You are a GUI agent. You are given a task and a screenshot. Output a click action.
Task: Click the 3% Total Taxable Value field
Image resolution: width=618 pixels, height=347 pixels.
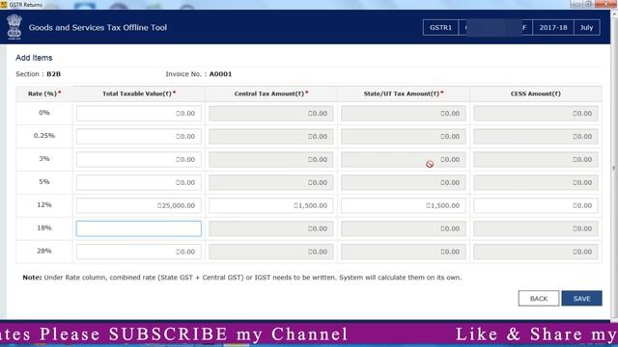tap(139, 159)
